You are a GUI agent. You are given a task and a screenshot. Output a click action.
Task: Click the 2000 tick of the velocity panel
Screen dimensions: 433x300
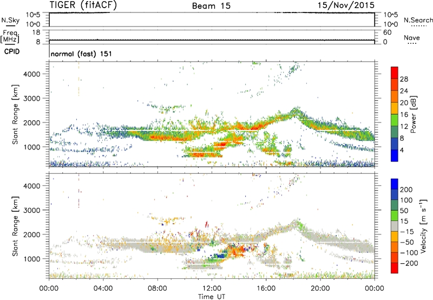click(31, 234)
